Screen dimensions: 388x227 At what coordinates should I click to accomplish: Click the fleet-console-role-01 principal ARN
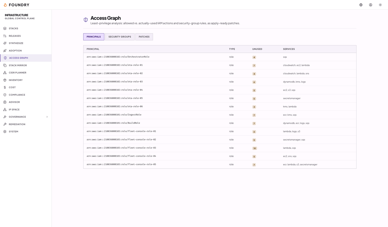click(121, 131)
